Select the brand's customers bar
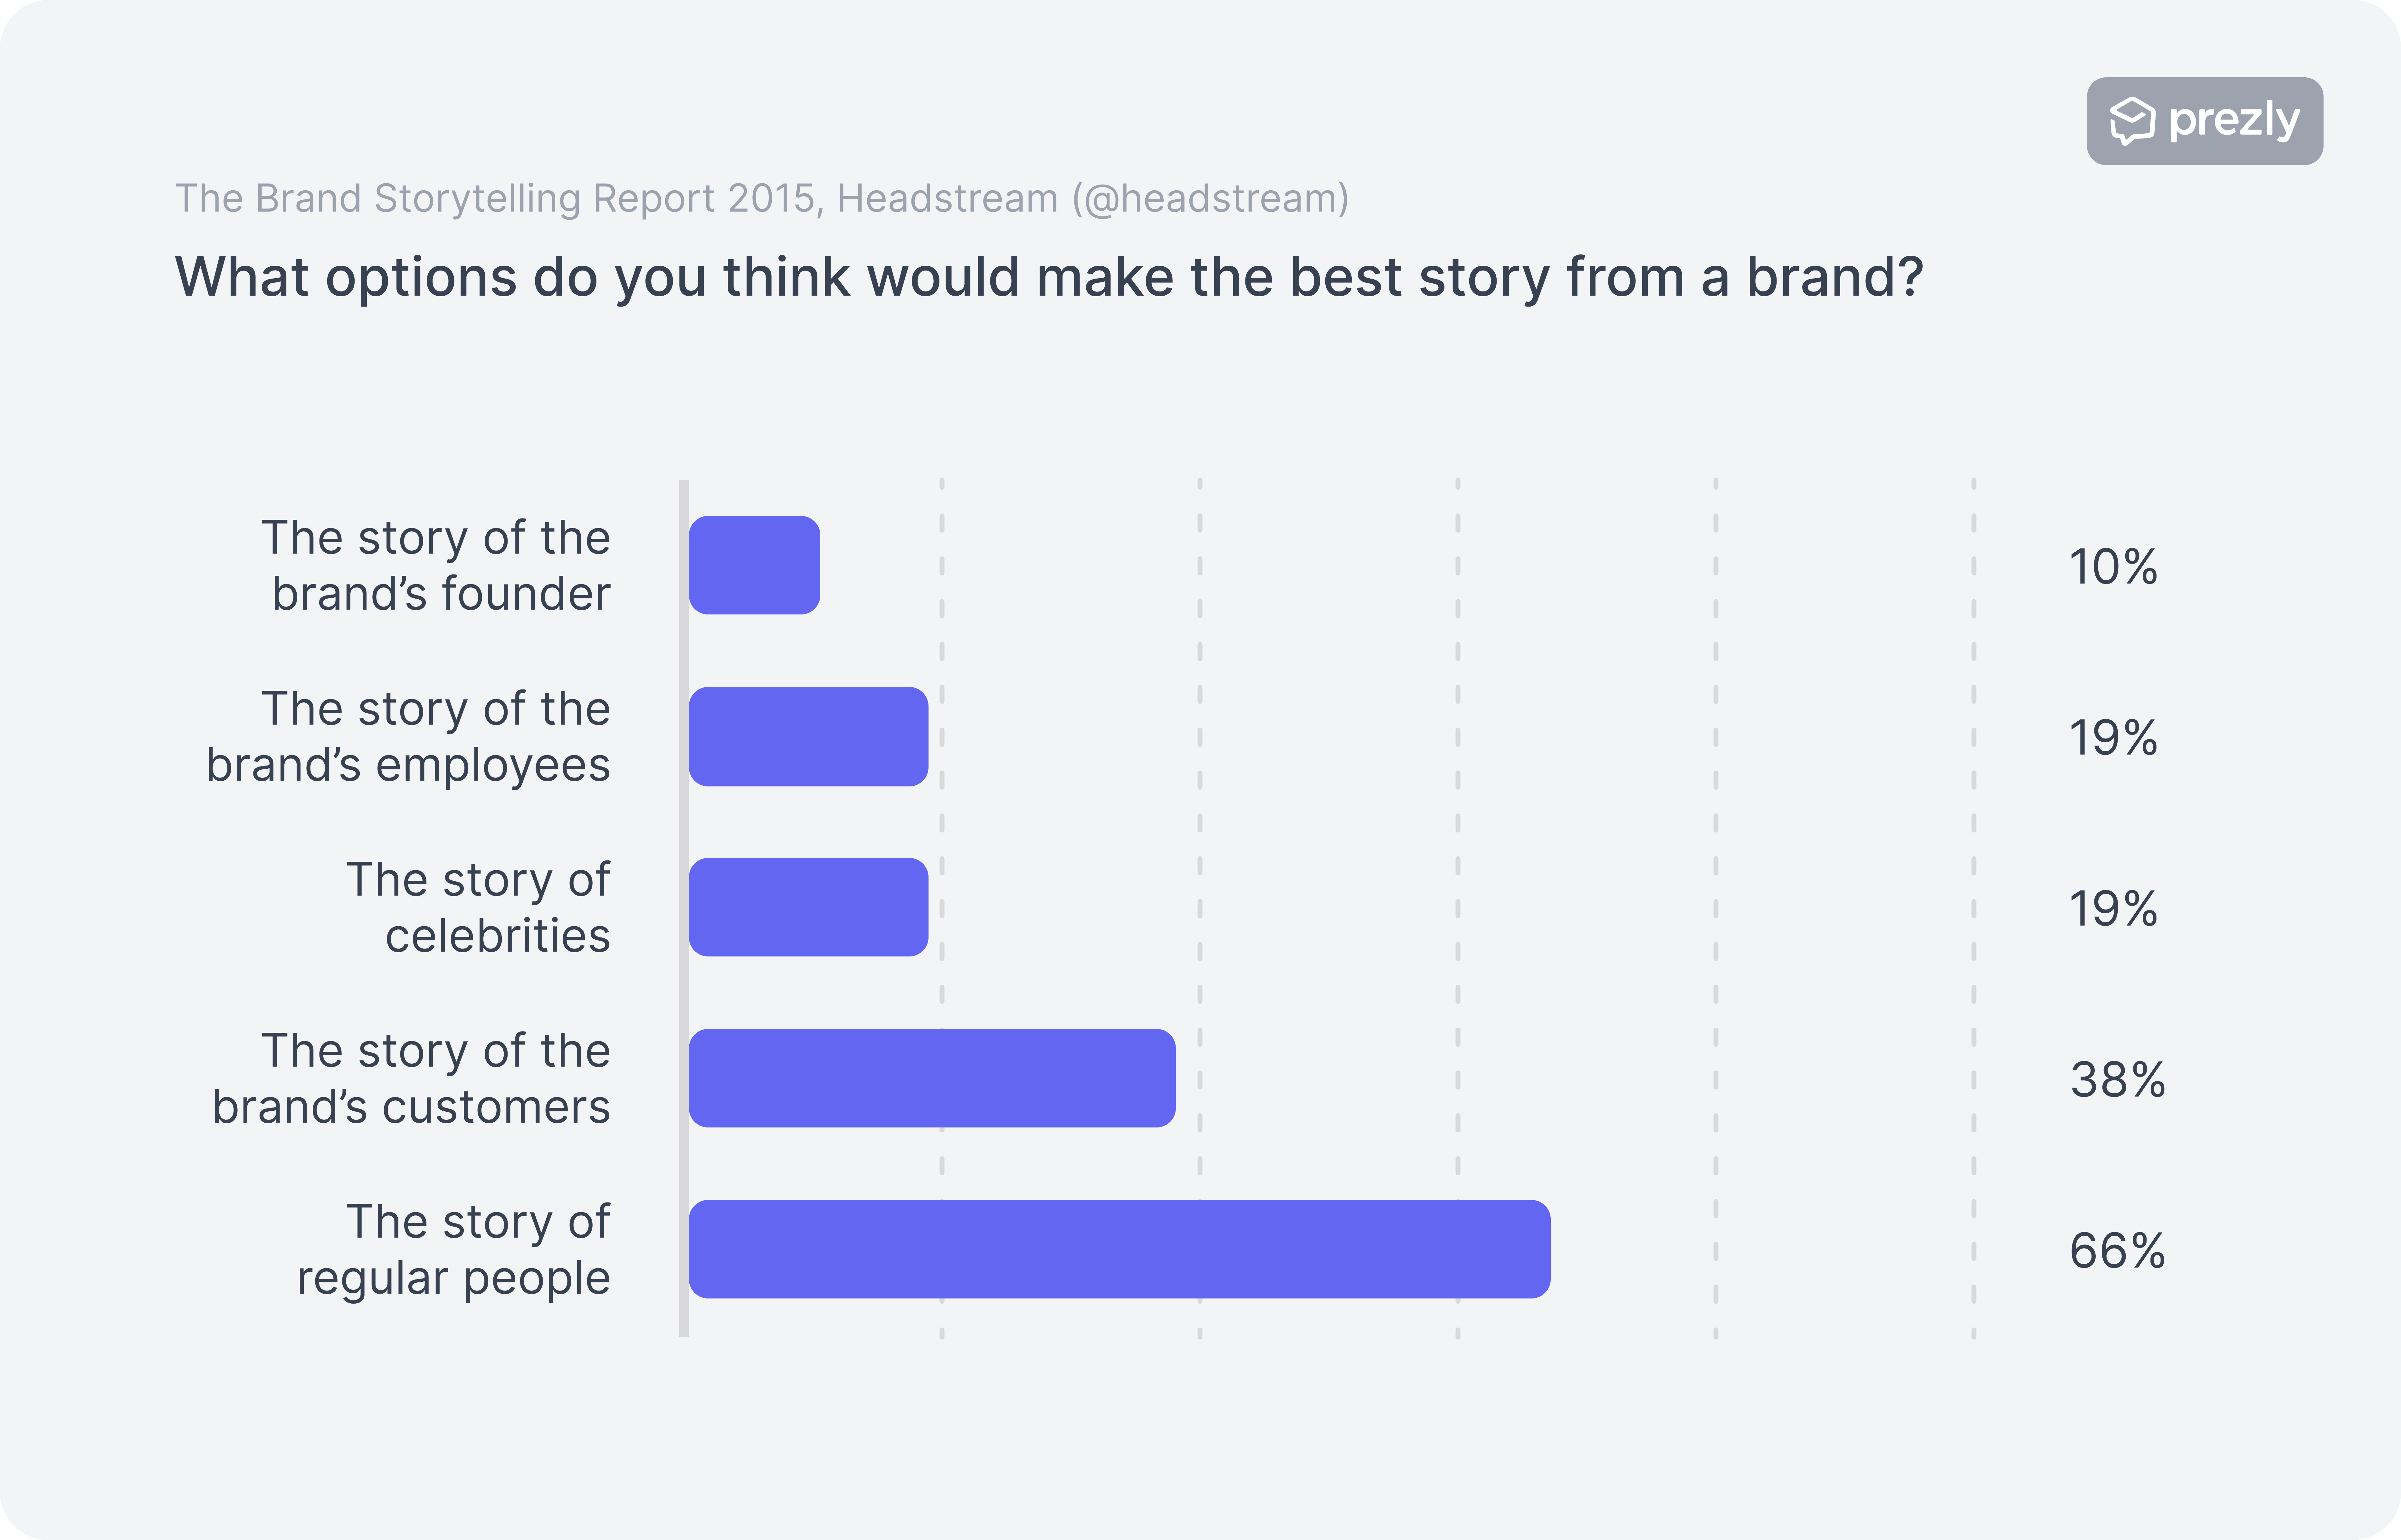This screenshot has height=1540, width=2401. [x=932, y=1078]
